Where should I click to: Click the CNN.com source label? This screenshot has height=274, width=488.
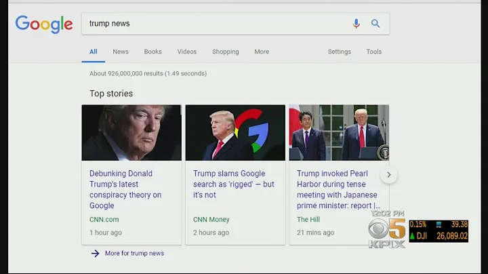pyautogui.click(x=104, y=220)
